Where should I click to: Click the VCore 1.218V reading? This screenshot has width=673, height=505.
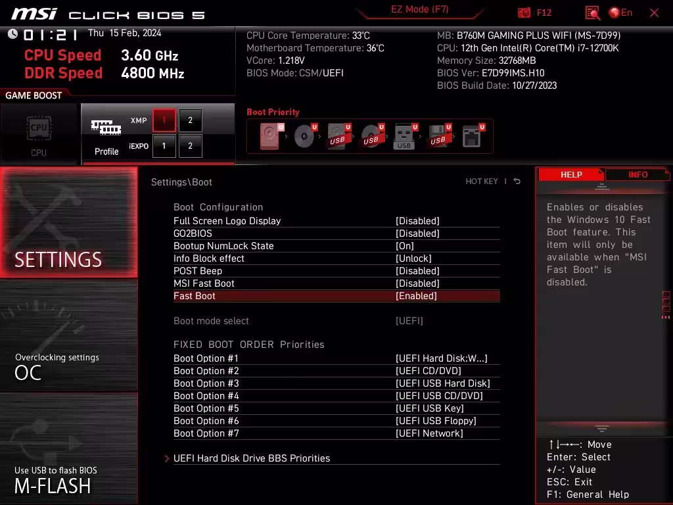point(275,60)
